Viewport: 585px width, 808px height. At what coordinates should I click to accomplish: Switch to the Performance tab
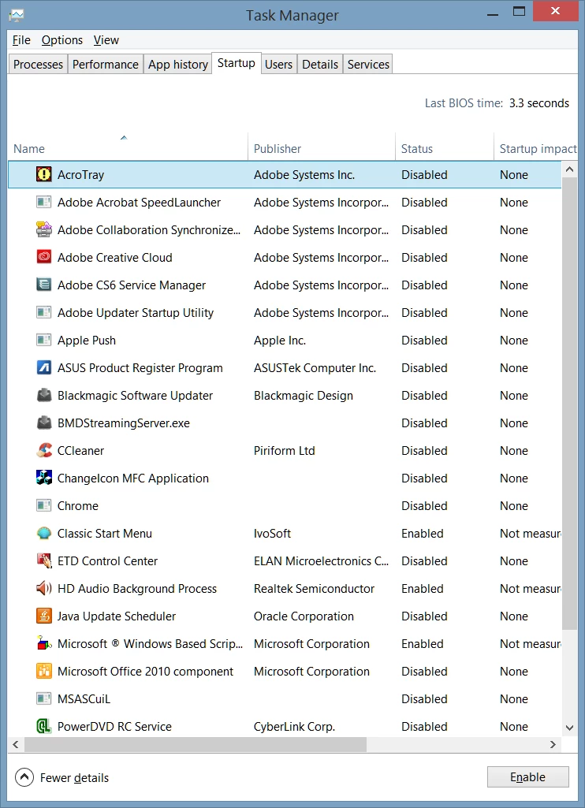[105, 64]
